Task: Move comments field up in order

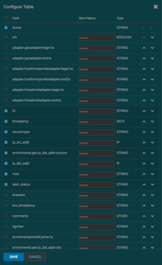Action: [x=144, y=216]
